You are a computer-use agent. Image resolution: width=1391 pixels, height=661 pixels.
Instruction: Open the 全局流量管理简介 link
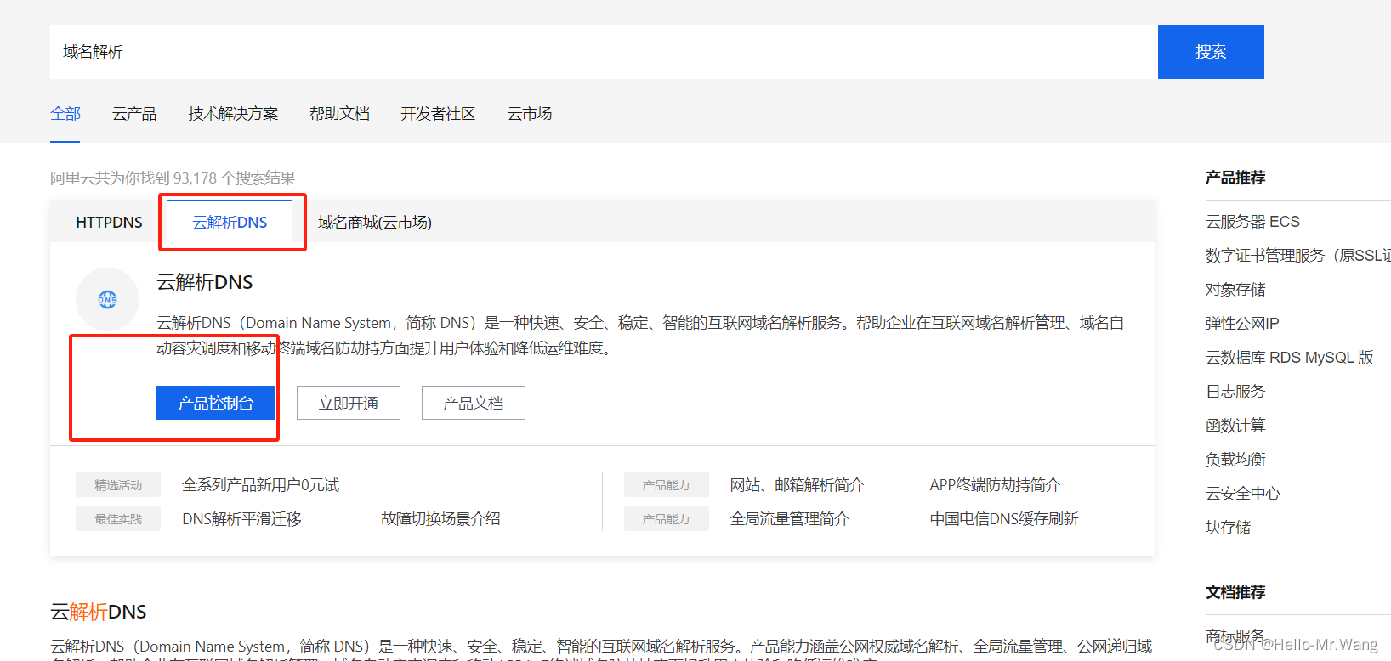[x=790, y=519]
